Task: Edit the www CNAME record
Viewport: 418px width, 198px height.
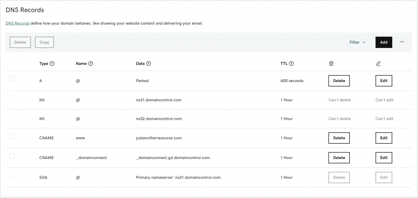Action: pos(384,138)
